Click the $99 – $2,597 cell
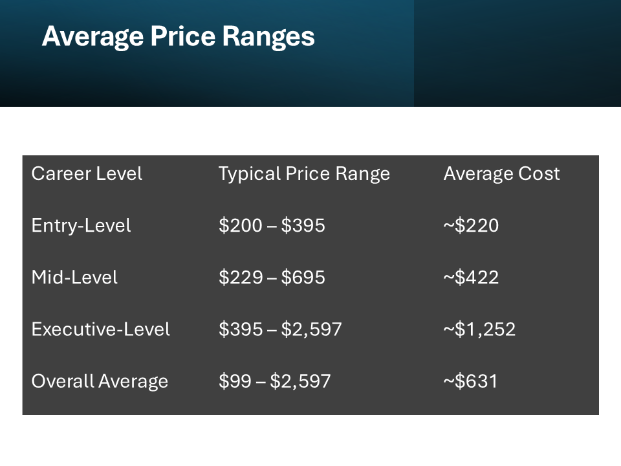Viewport: 621px width, 466px height. [274, 382]
